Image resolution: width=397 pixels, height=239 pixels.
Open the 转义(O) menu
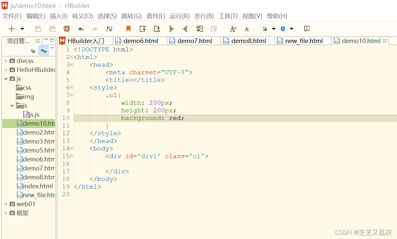[x=82, y=16]
